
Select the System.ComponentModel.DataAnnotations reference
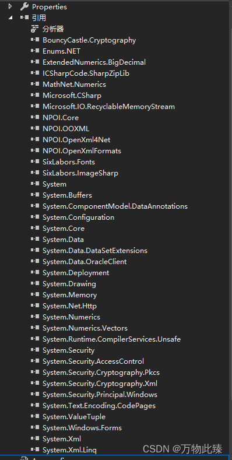115,206
